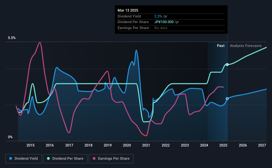The width and height of the screenshot is (272, 168).
Task: Click the 2023 x-axis label
Action: coord(185,145)
